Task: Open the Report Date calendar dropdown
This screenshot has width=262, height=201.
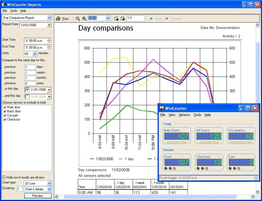Action: point(49,25)
